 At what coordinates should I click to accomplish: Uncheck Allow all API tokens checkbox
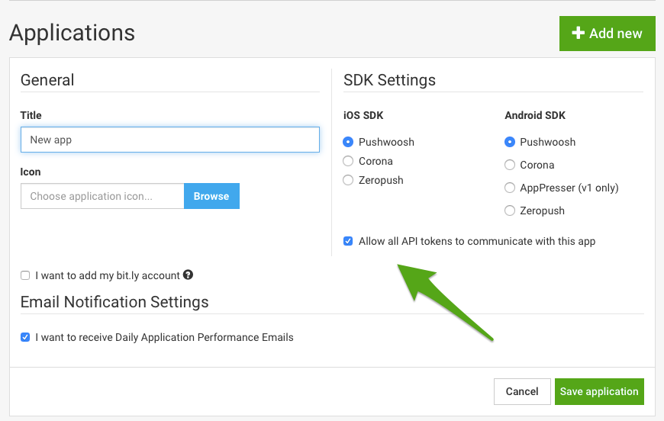(348, 241)
